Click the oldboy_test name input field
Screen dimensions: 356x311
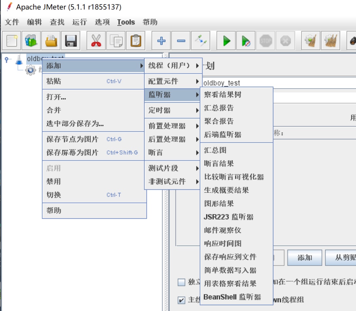(278, 83)
